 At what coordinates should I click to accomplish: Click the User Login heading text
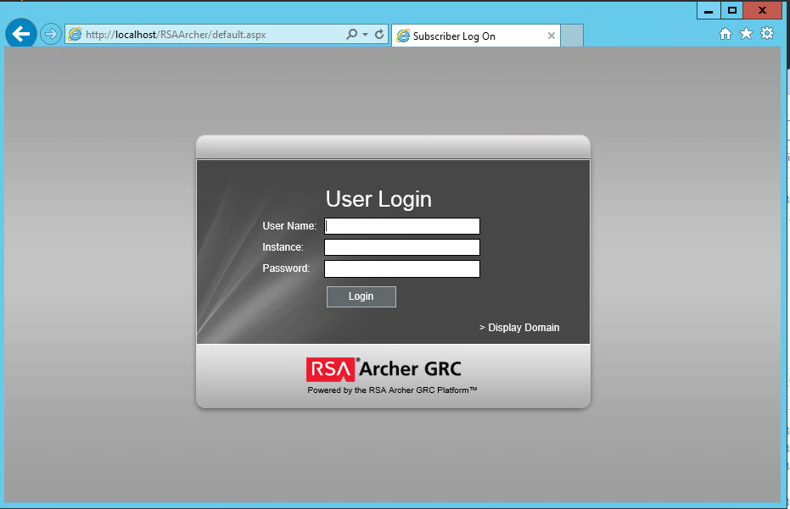click(378, 199)
